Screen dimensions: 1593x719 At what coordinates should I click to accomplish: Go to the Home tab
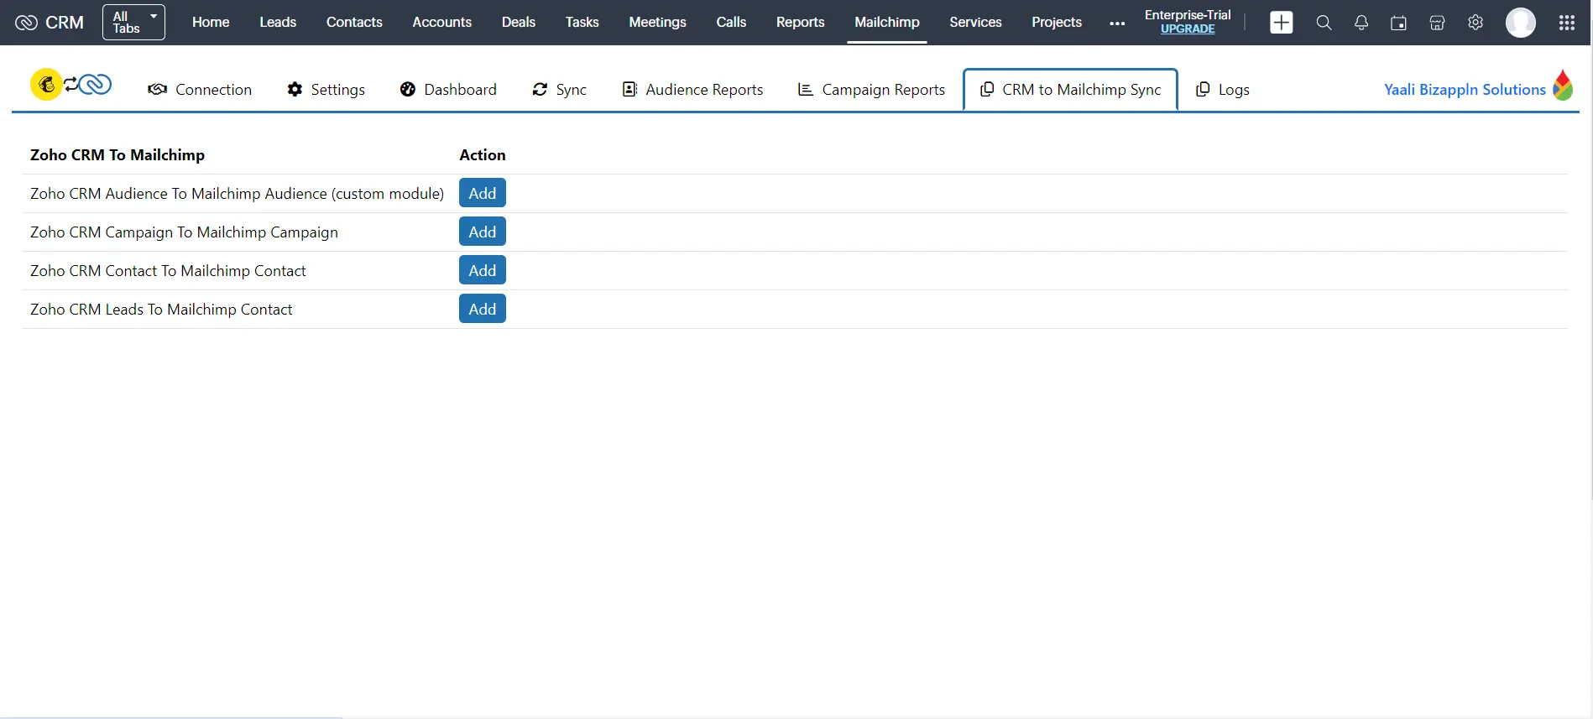(211, 23)
